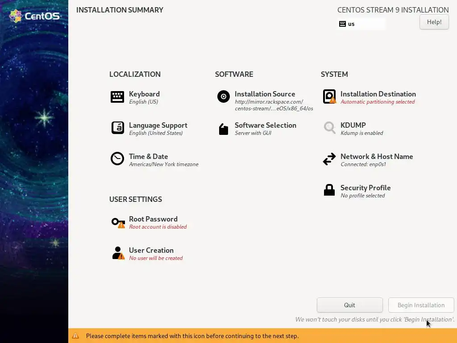Open the Installation Source label
Image resolution: width=457 pixels, height=343 pixels.
[x=265, y=94]
